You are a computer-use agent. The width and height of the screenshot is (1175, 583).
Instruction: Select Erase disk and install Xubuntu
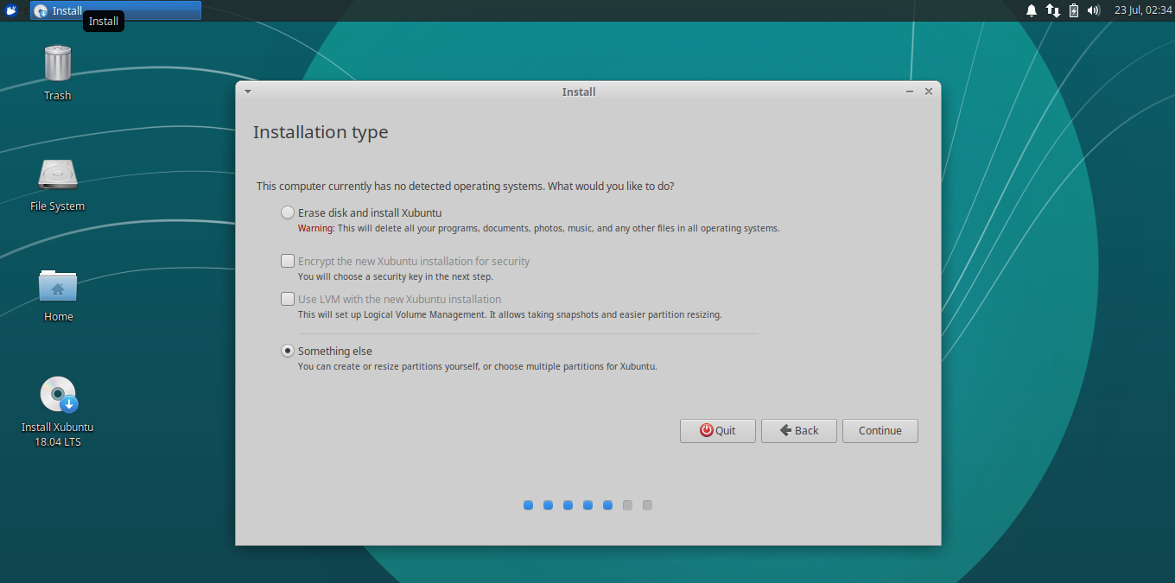coord(361,212)
